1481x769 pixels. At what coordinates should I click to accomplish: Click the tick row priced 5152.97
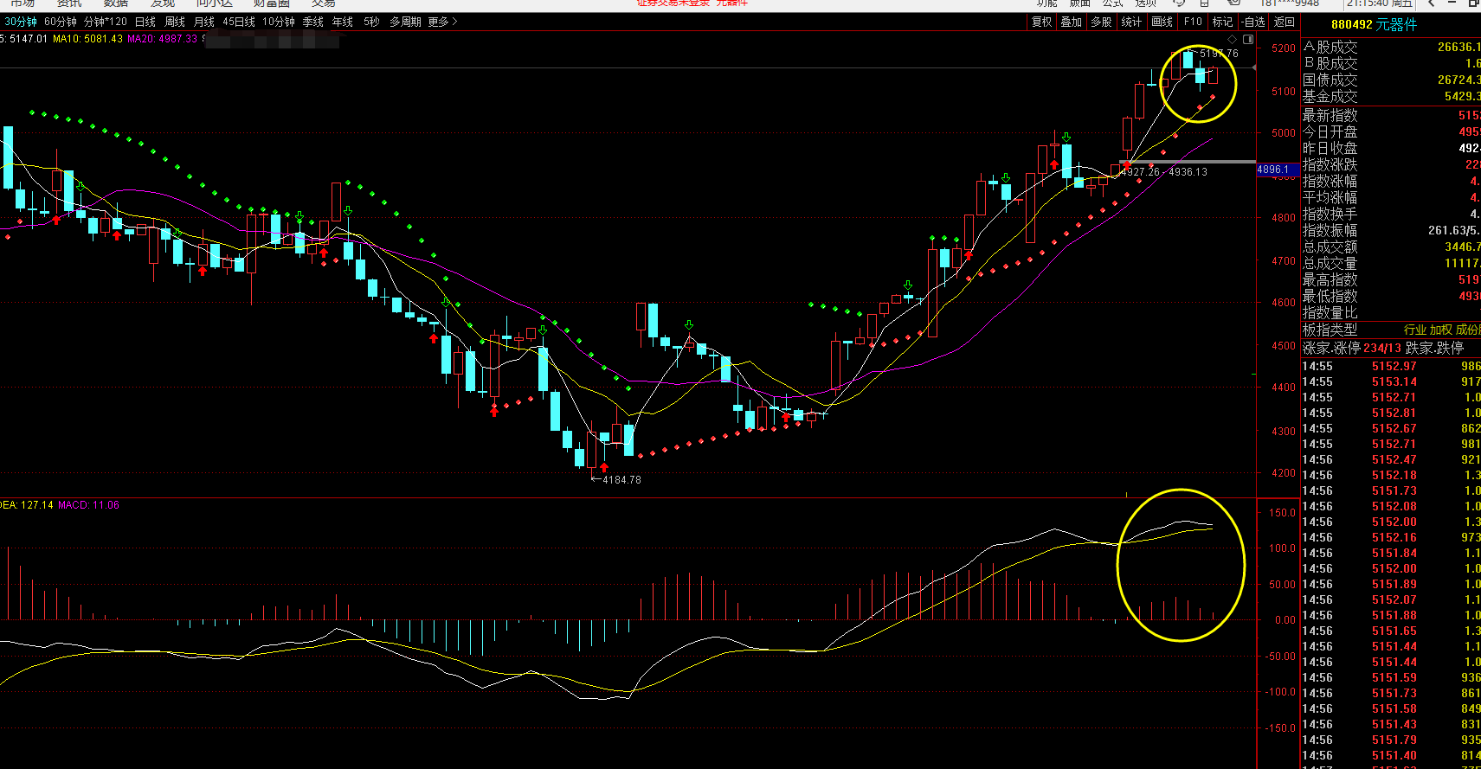(x=1390, y=366)
